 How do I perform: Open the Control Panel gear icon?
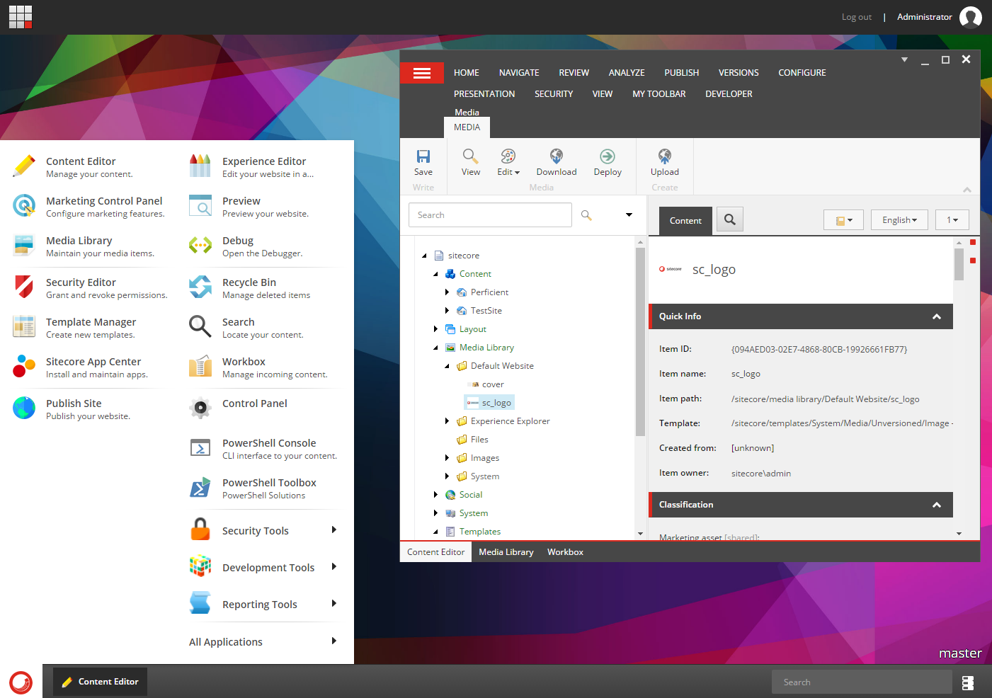click(200, 408)
